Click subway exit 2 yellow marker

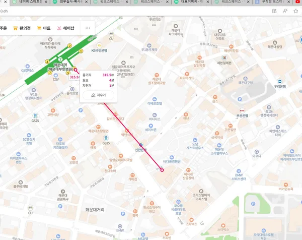coord(70,46)
